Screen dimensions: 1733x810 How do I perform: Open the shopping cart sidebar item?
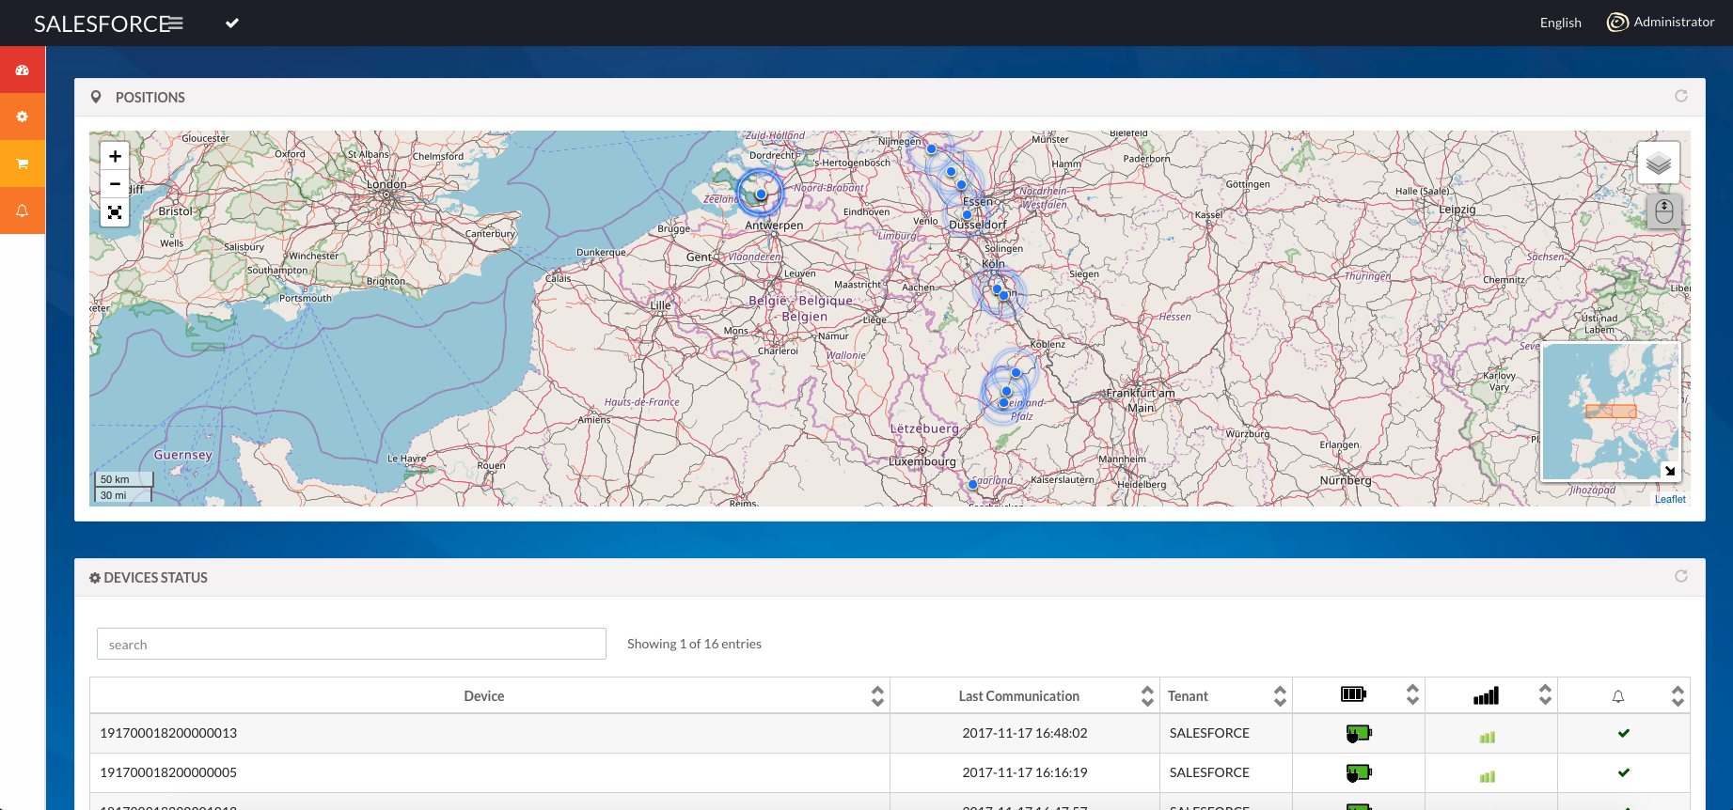coord(23,164)
